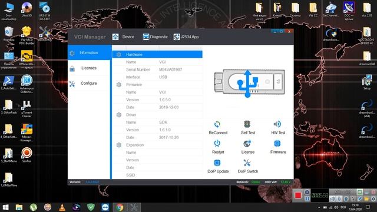Image resolution: width=377 pixels, height=212 pixels.
Task: Select the Interface USB value
Action: (163, 77)
